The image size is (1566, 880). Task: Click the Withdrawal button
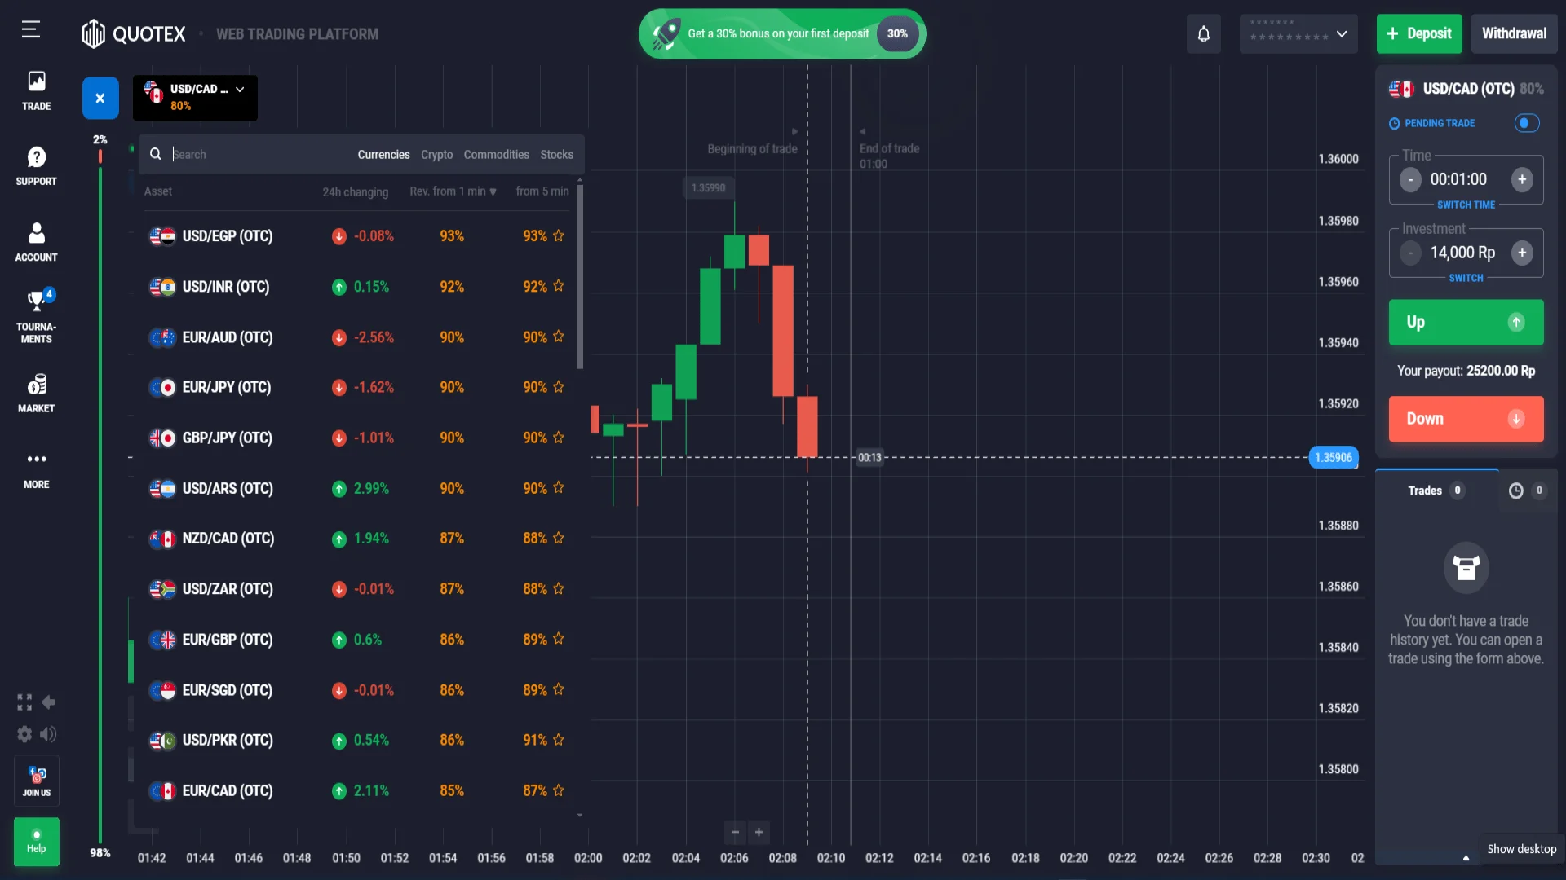pos(1514,34)
